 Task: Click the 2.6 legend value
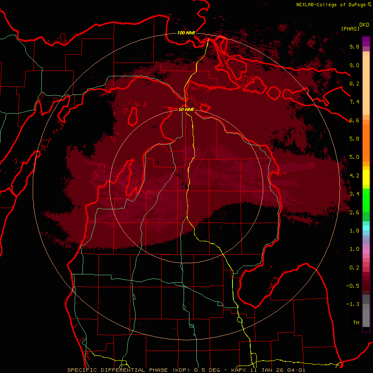(354, 213)
